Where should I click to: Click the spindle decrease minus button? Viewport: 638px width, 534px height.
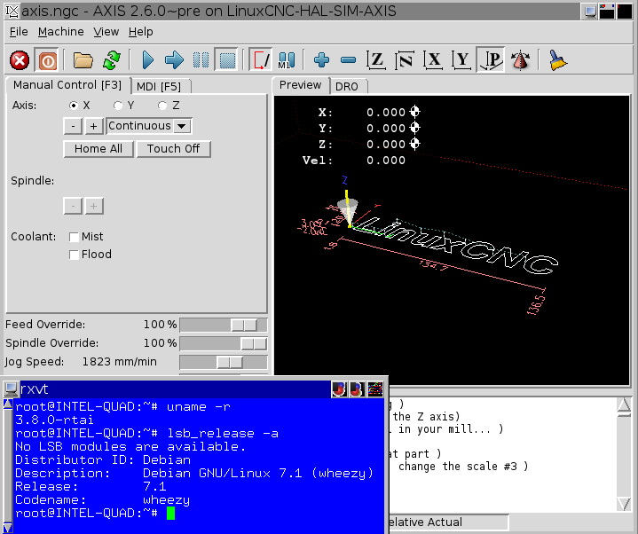tap(73, 206)
